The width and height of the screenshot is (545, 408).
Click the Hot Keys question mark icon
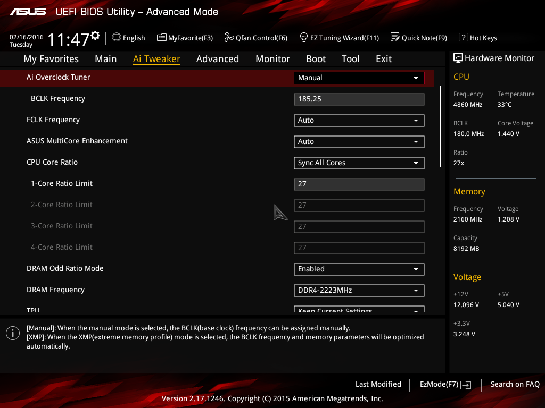point(463,37)
